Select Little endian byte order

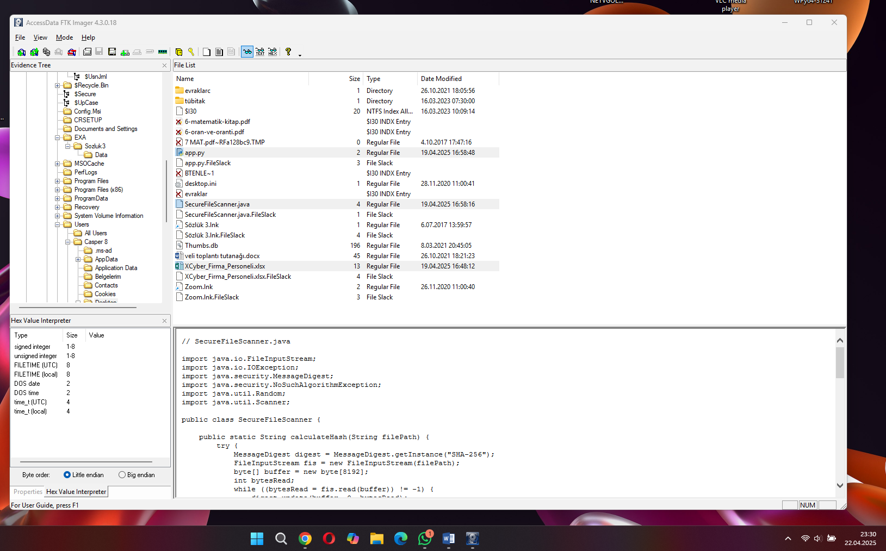(83, 475)
